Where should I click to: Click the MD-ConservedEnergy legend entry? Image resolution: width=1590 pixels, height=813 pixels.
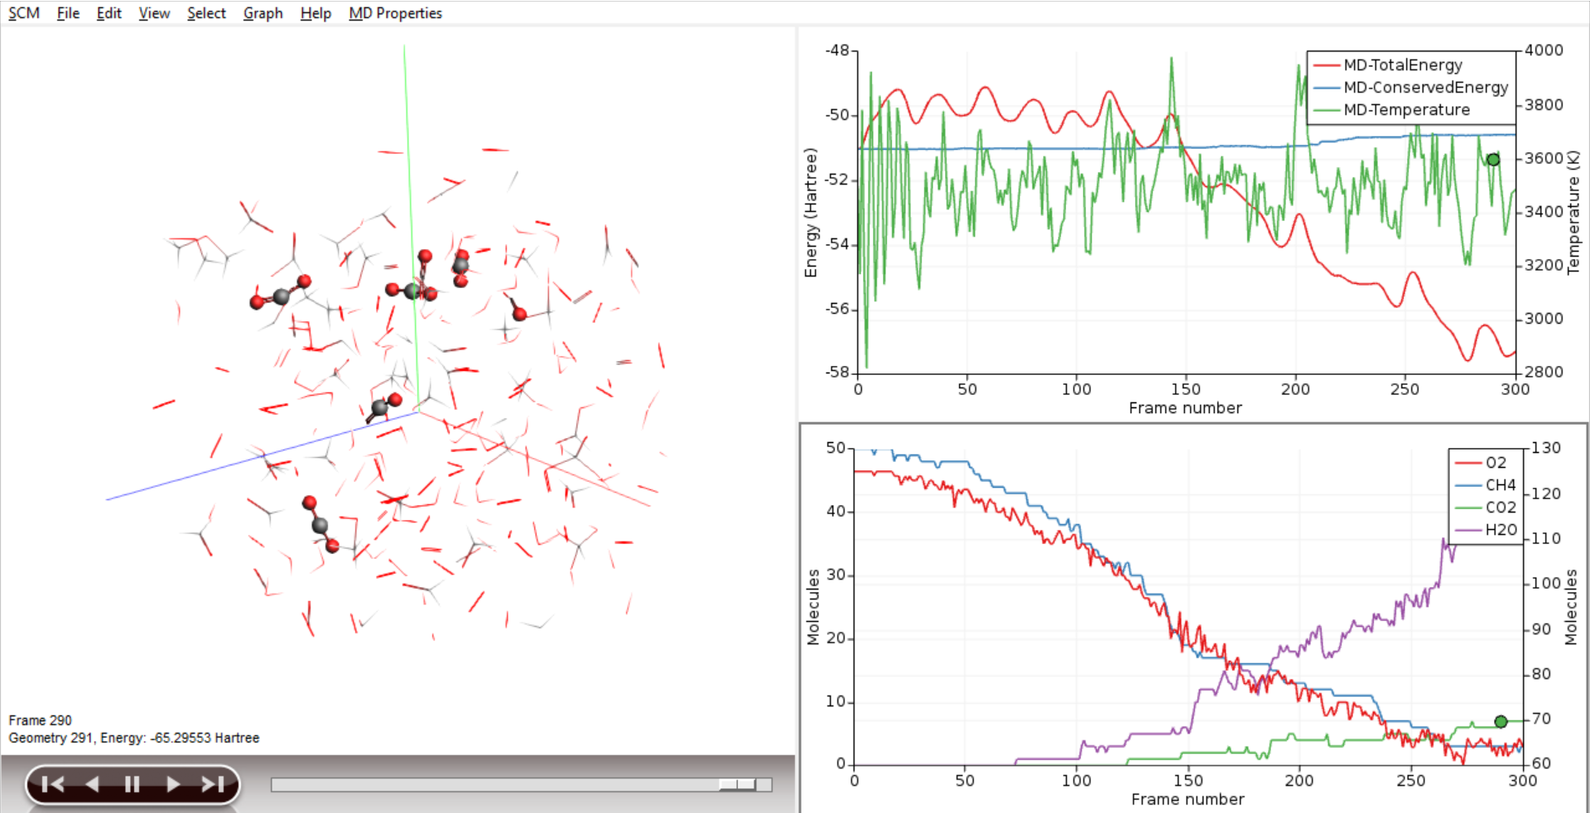click(x=1411, y=87)
